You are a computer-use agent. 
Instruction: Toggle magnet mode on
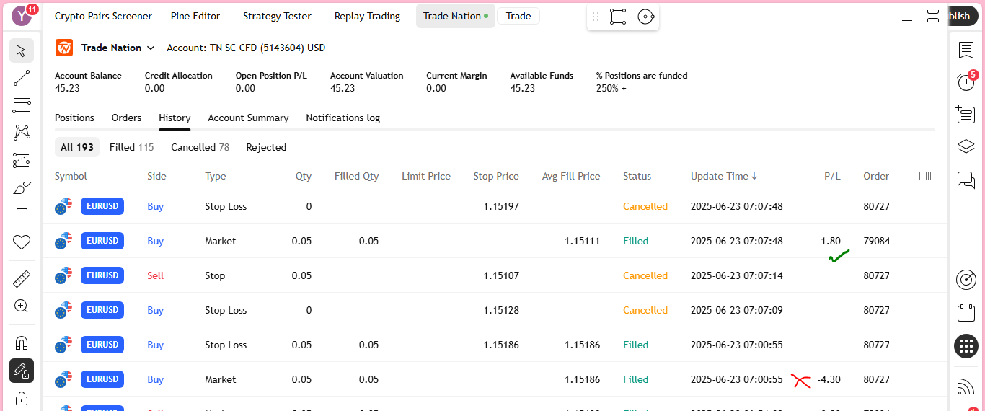(22, 343)
